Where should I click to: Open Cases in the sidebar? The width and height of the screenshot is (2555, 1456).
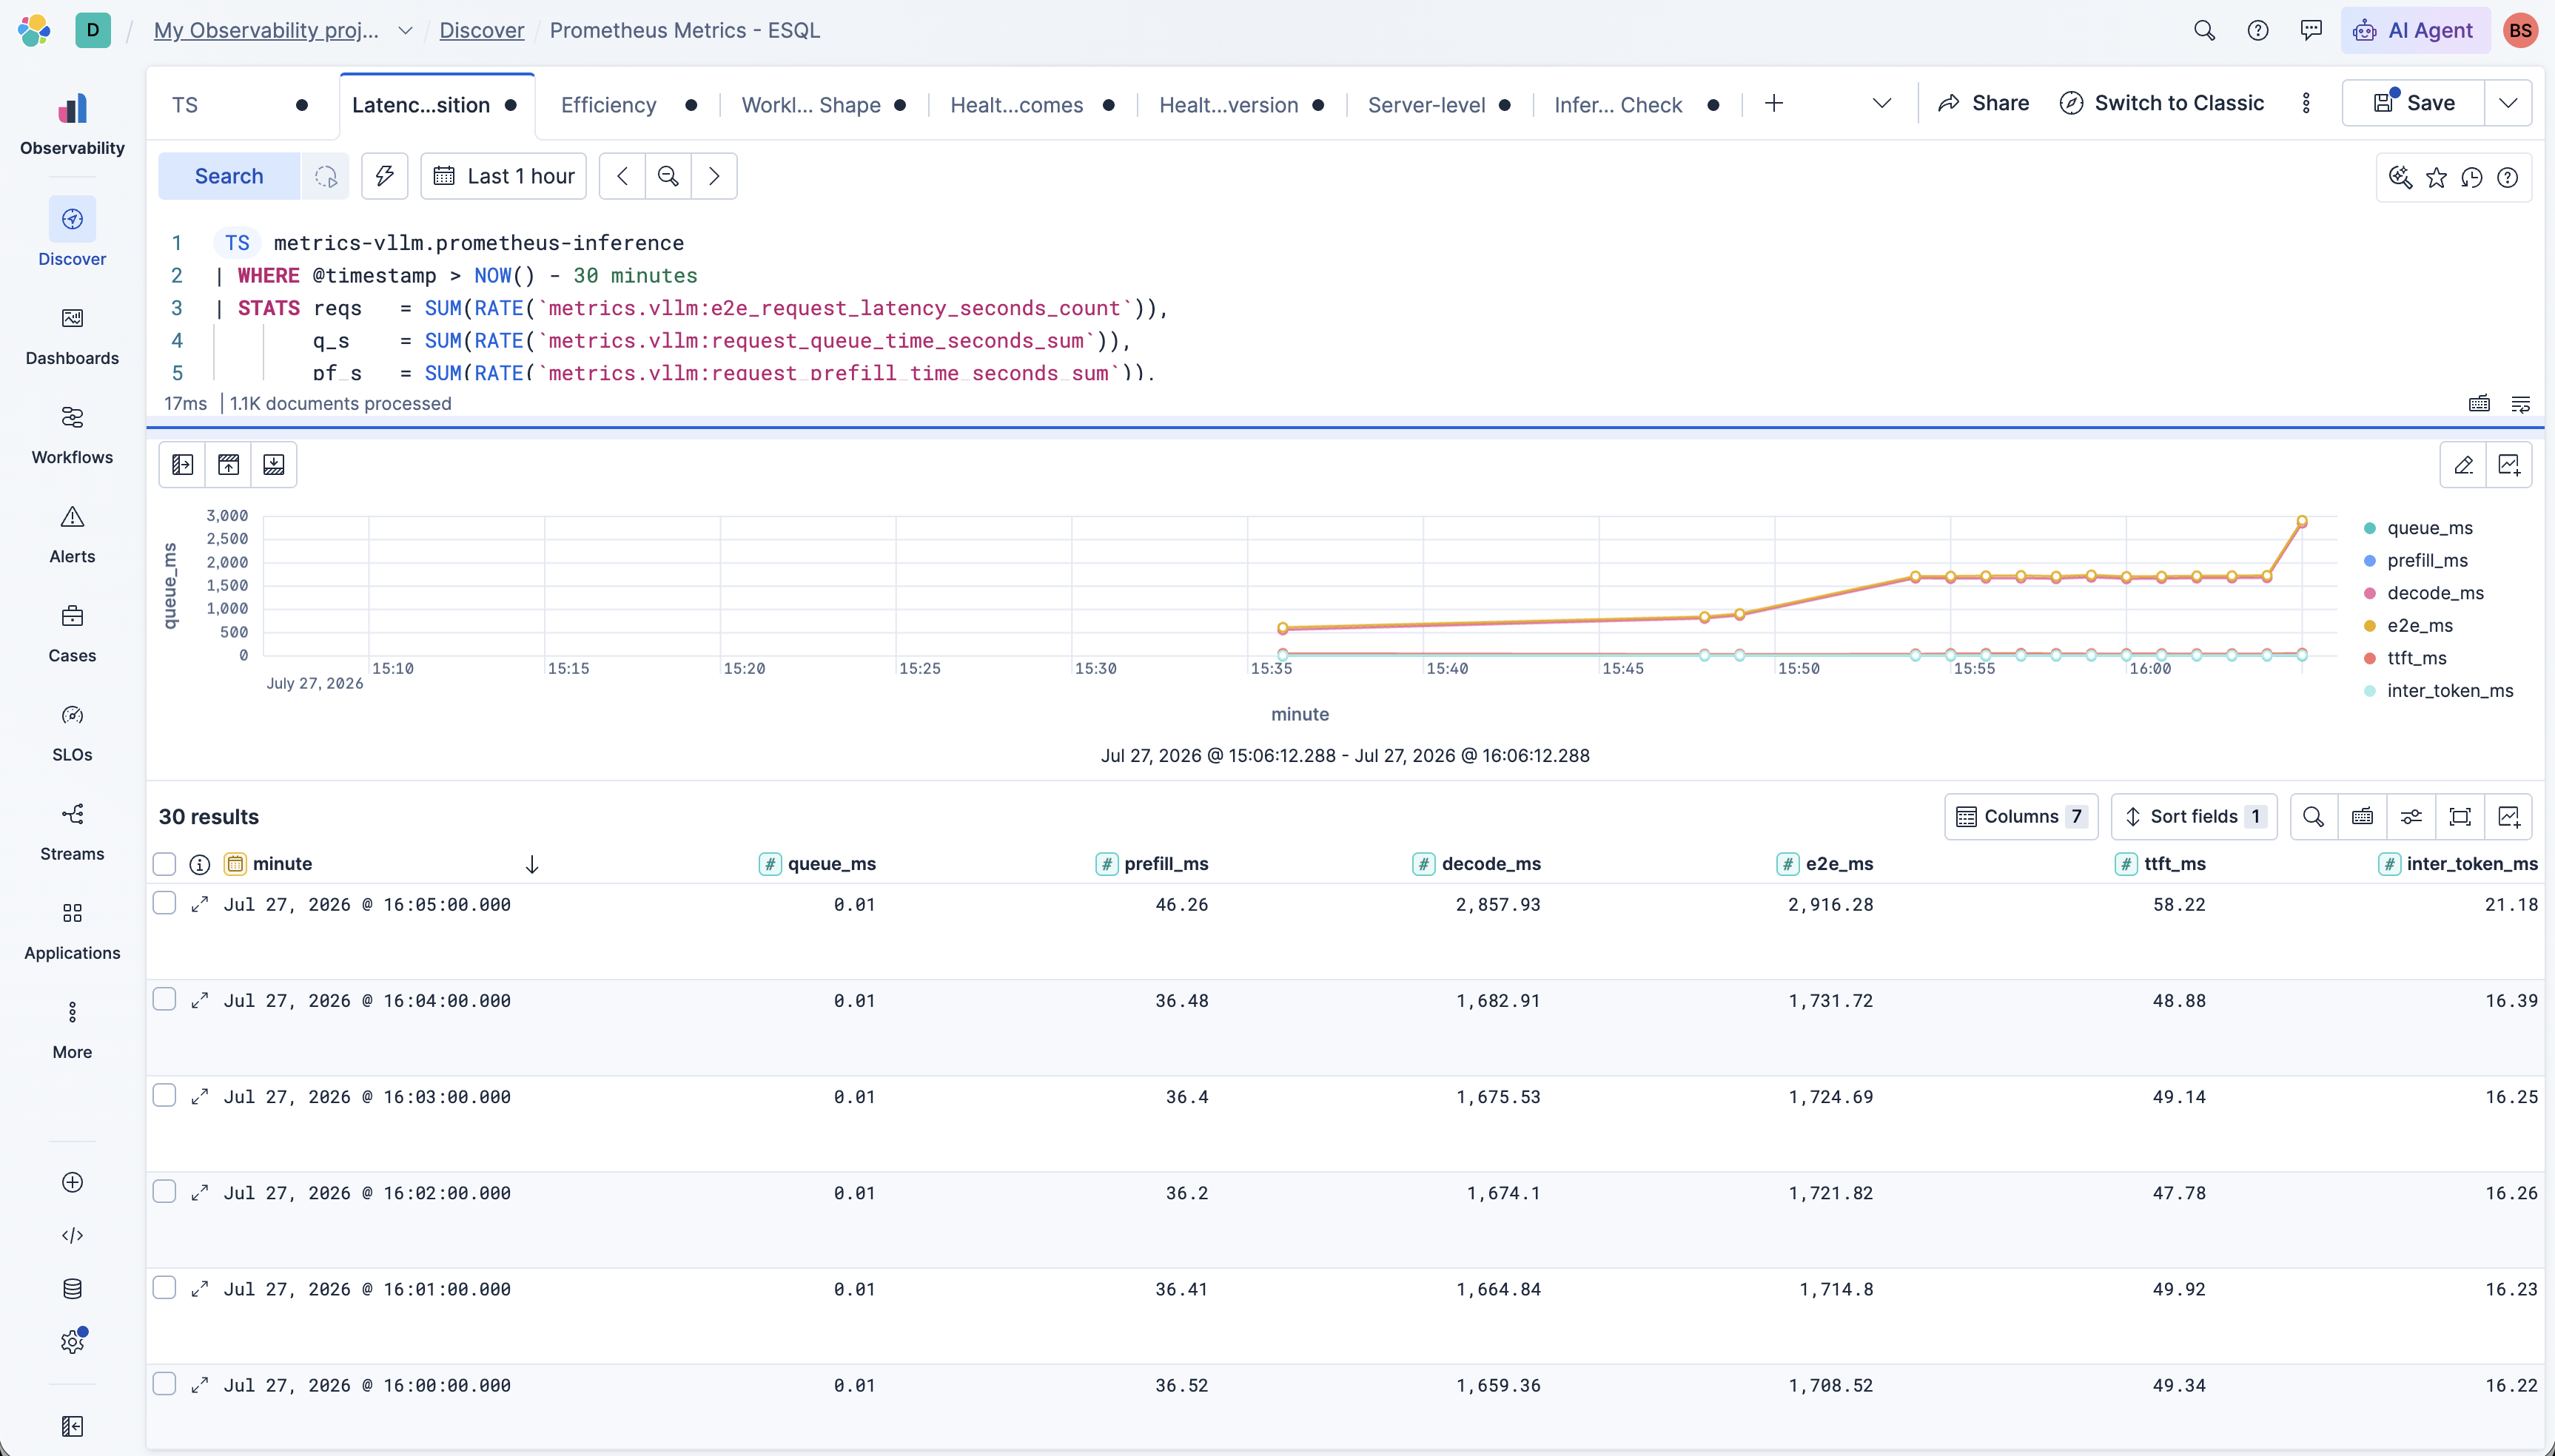tap(72, 633)
